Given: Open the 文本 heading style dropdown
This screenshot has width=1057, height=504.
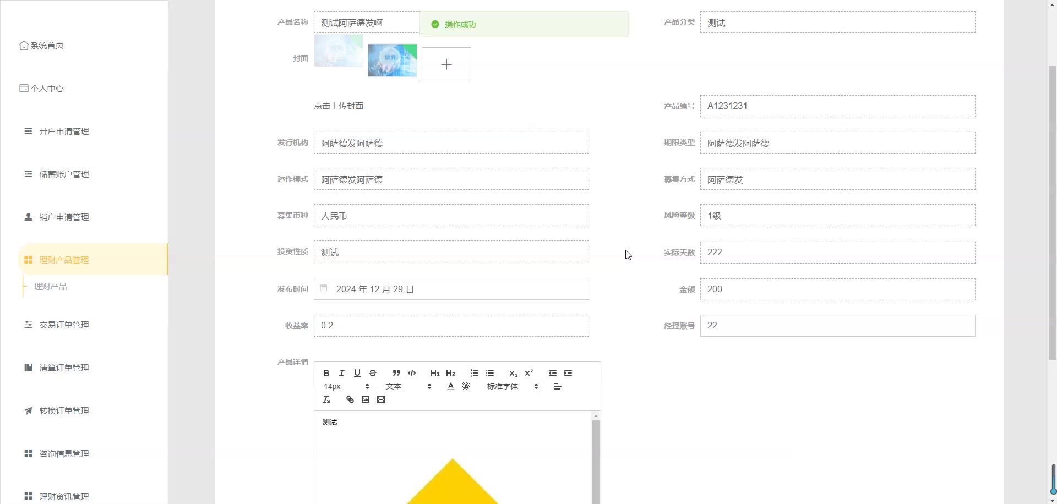Looking at the screenshot, I should point(408,386).
